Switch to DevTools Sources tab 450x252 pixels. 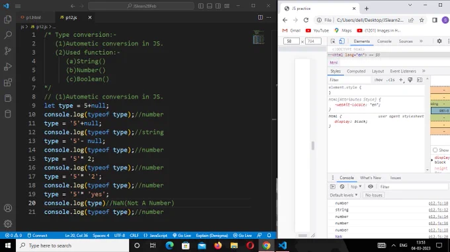tap(406, 41)
